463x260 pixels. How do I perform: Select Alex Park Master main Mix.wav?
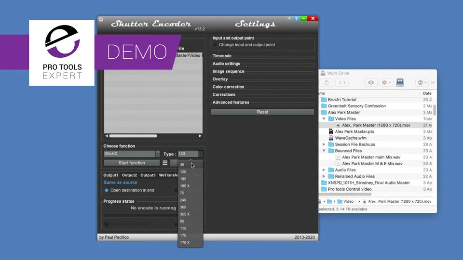[371, 157]
